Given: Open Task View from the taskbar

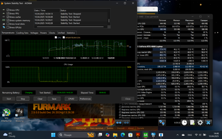Looking at the screenshot, I should pyautogui.click(x=100, y=135).
